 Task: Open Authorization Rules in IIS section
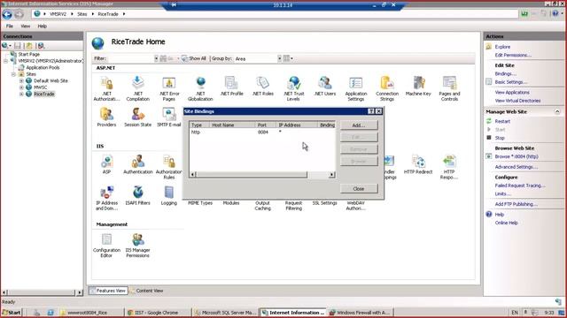[169, 167]
